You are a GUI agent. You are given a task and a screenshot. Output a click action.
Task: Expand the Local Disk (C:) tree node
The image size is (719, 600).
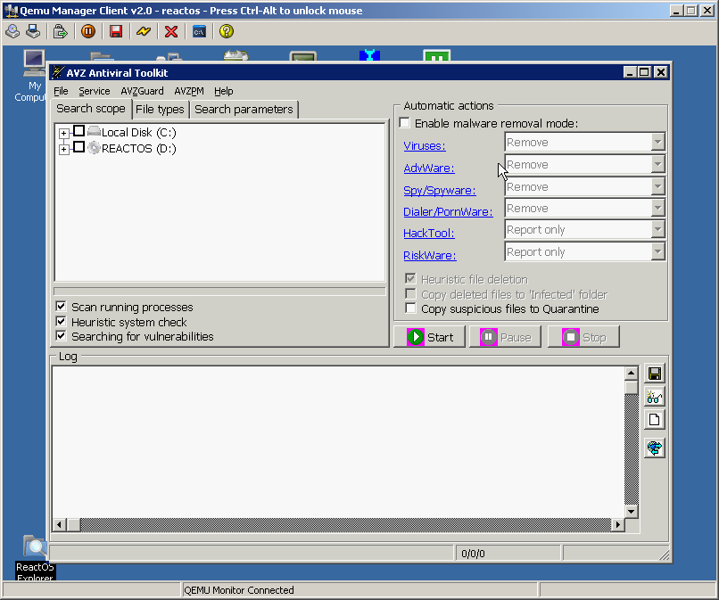point(64,133)
